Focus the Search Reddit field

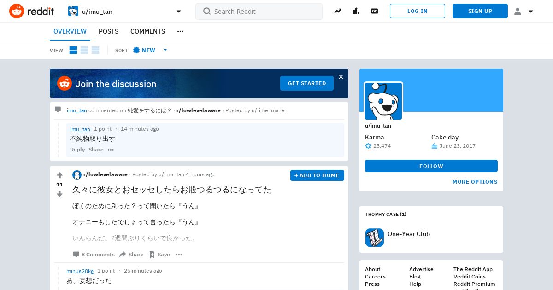click(x=259, y=12)
